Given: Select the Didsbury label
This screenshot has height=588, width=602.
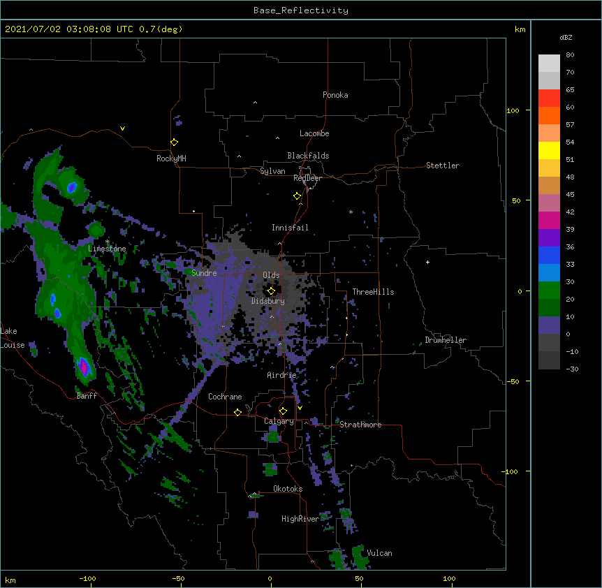Looking at the screenshot, I should pos(268,301).
